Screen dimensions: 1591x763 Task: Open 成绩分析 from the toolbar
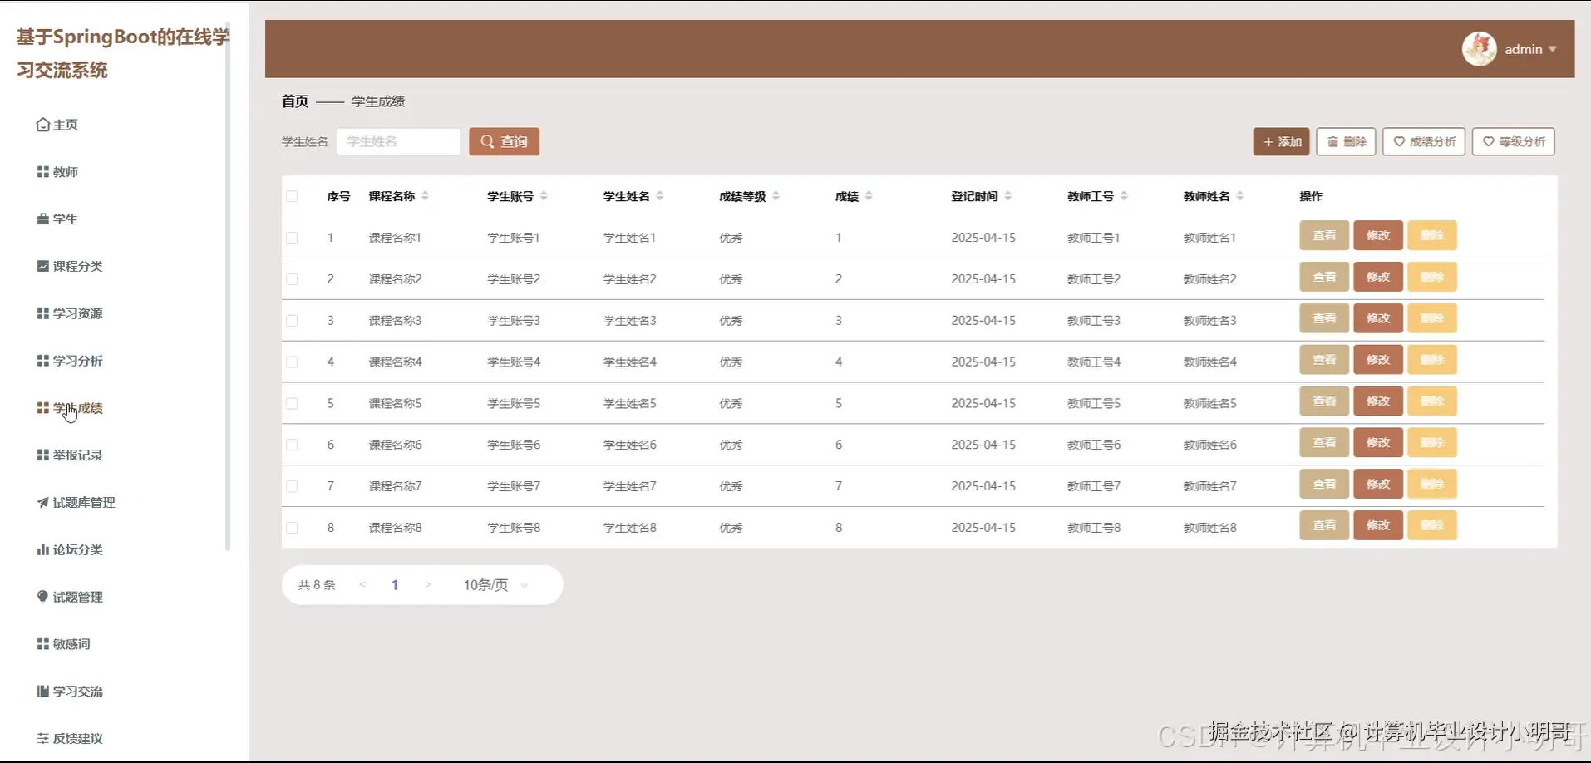pos(1424,141)
